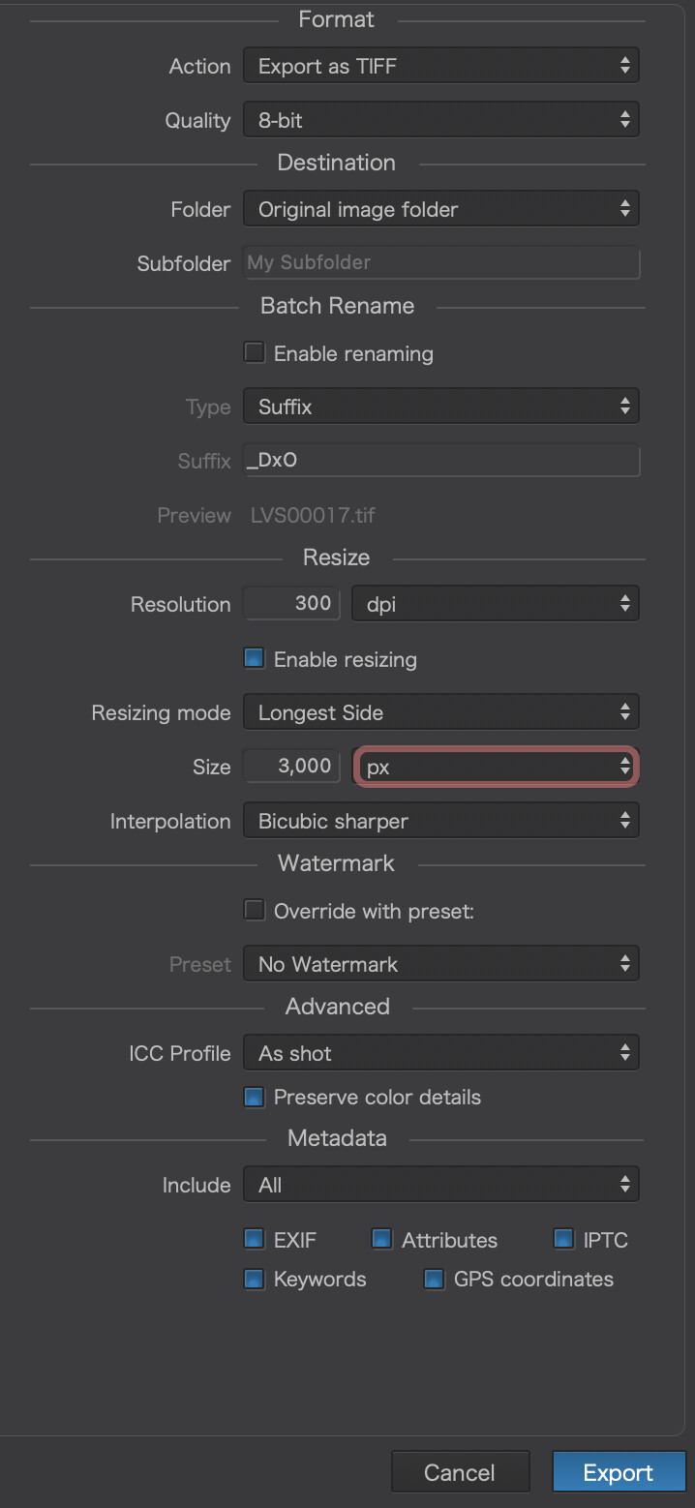Click the Subfolder text field
Image resolution: width=695 pixels, height=1508 pixels.
pos(440,262)
